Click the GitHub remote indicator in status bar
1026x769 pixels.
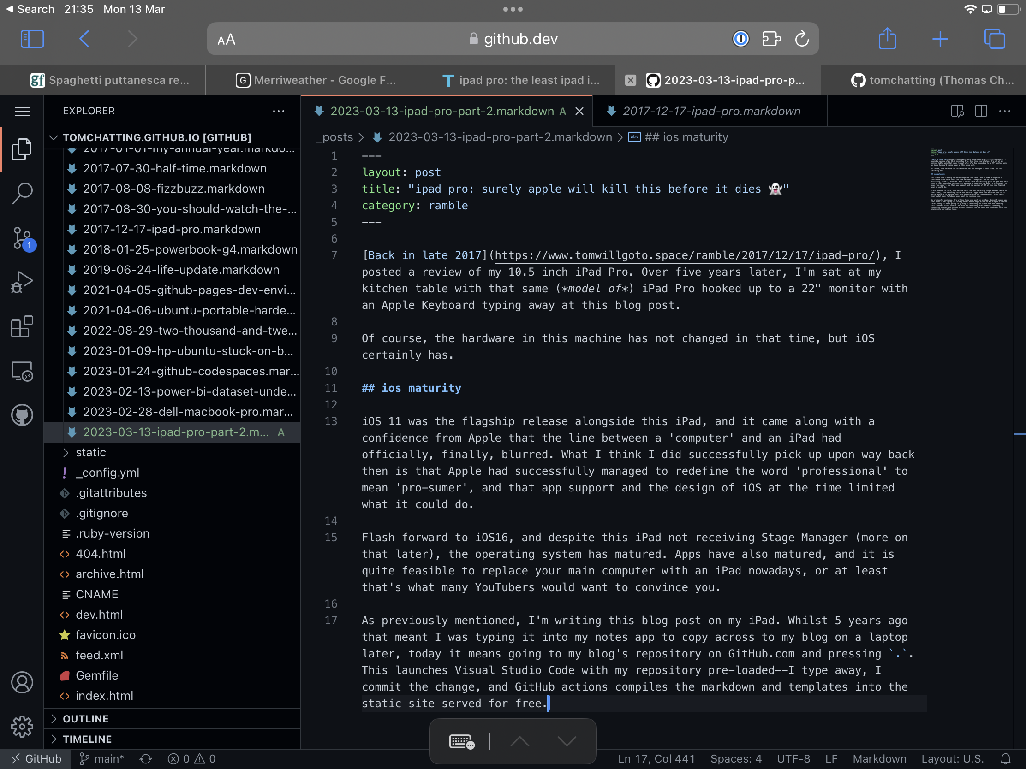36,759
